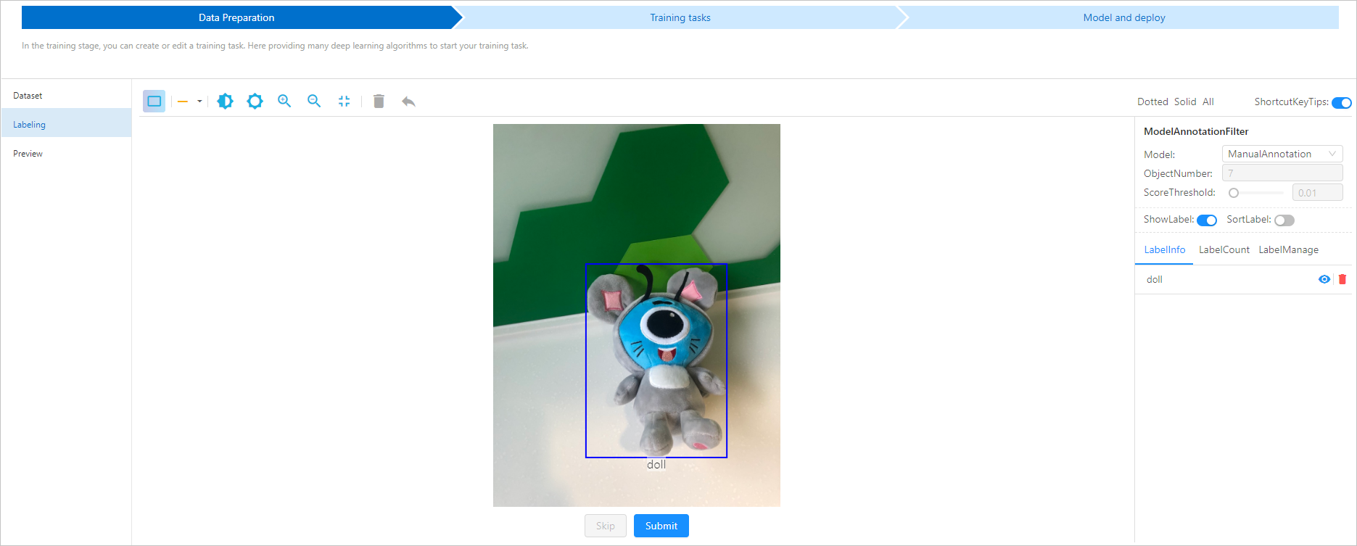Click the toolbar trash delete icon
The height and width of the screenshot is (546, 1357).
379,102
